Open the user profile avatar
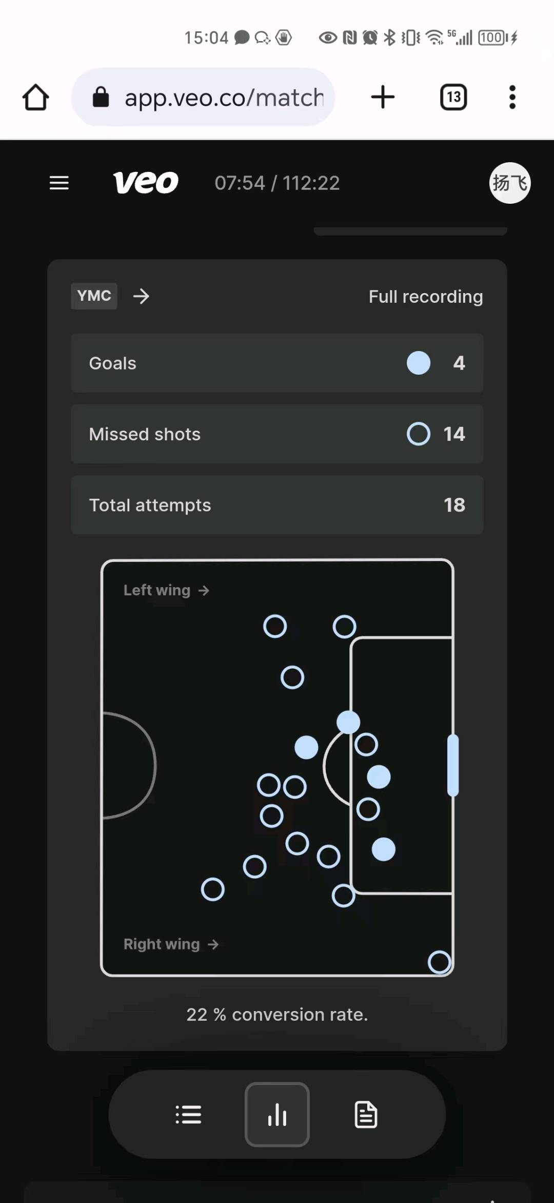The width and height of the screenshot is (554, 1203). pos(509,183)
